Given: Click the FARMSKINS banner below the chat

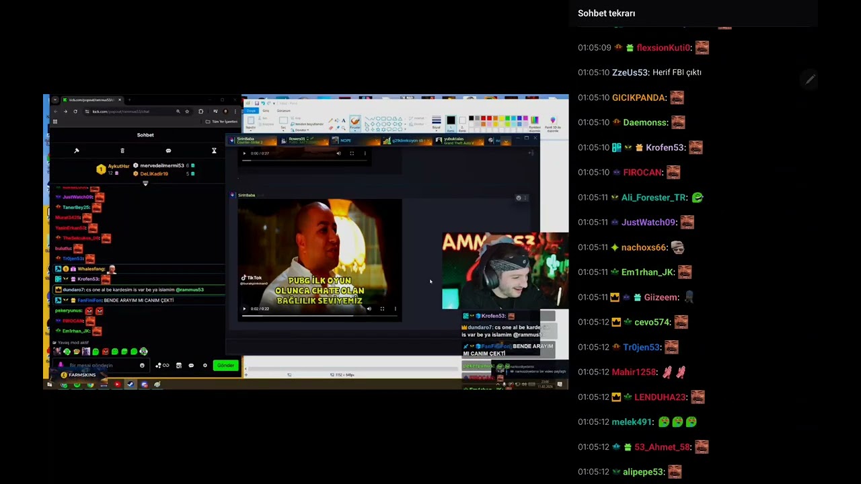Looking at the screenshot, I should [79, 375].
